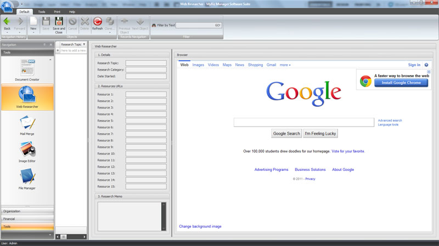Click the Save disk icon
This screenshot has width=439, height=246.
click(x=46, y=21)
